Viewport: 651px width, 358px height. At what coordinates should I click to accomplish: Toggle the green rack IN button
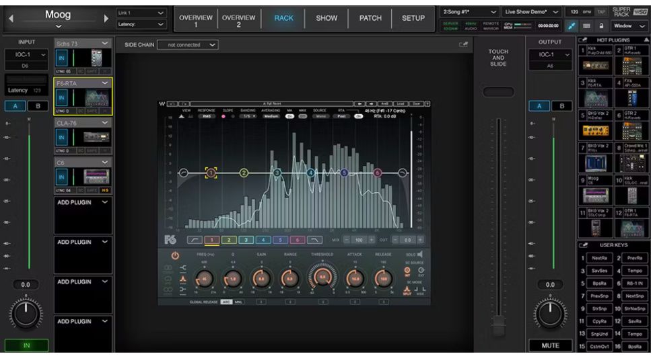tap(26, 345)
